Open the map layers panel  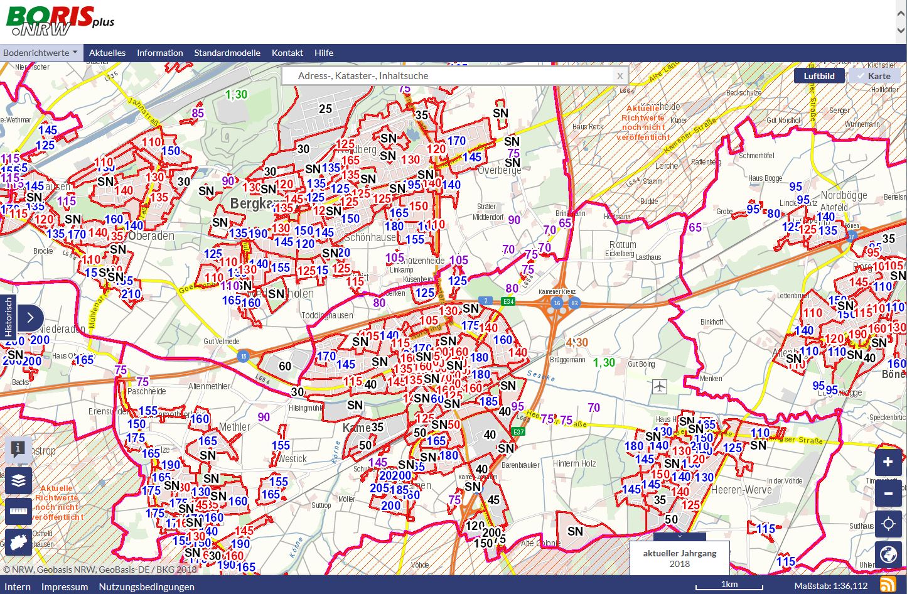18,480
